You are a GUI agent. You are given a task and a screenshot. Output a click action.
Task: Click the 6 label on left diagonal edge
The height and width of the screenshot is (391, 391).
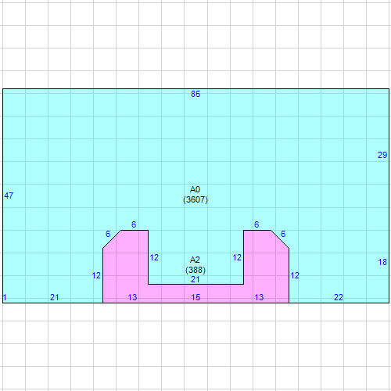tap(108, 234)
